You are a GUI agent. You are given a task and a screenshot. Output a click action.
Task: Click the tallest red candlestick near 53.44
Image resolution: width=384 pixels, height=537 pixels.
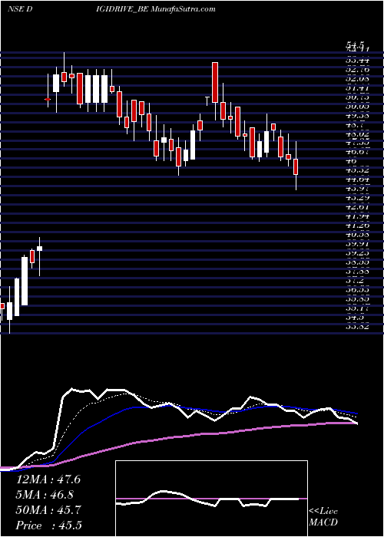[x=215, y=82]
